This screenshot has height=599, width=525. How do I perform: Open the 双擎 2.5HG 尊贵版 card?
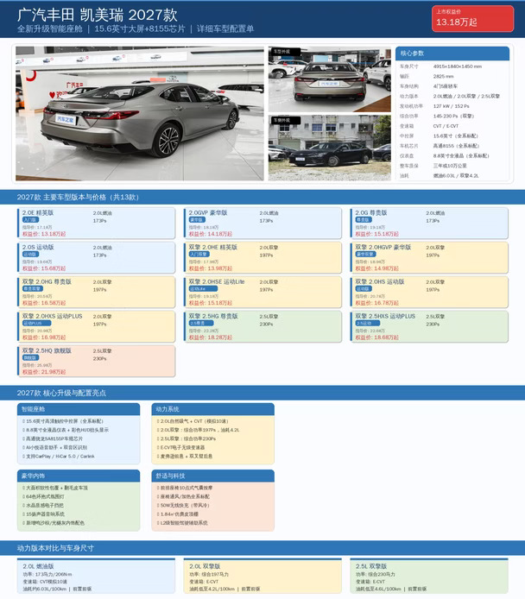tap(262, 326)
